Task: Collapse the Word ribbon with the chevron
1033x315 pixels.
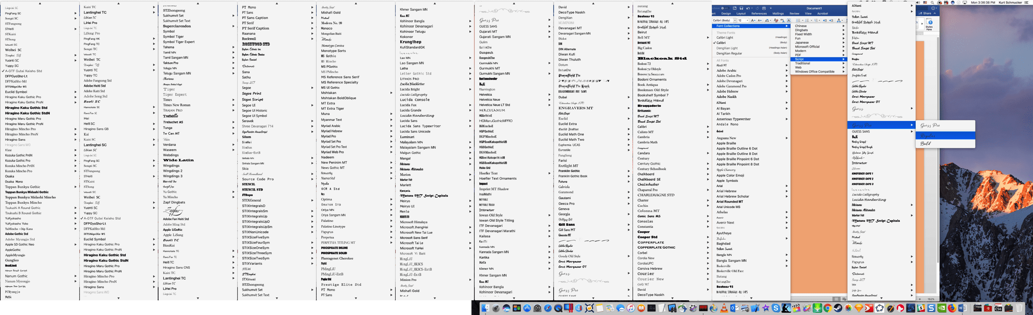Action: pyautogui.click(x=935, y=13)
